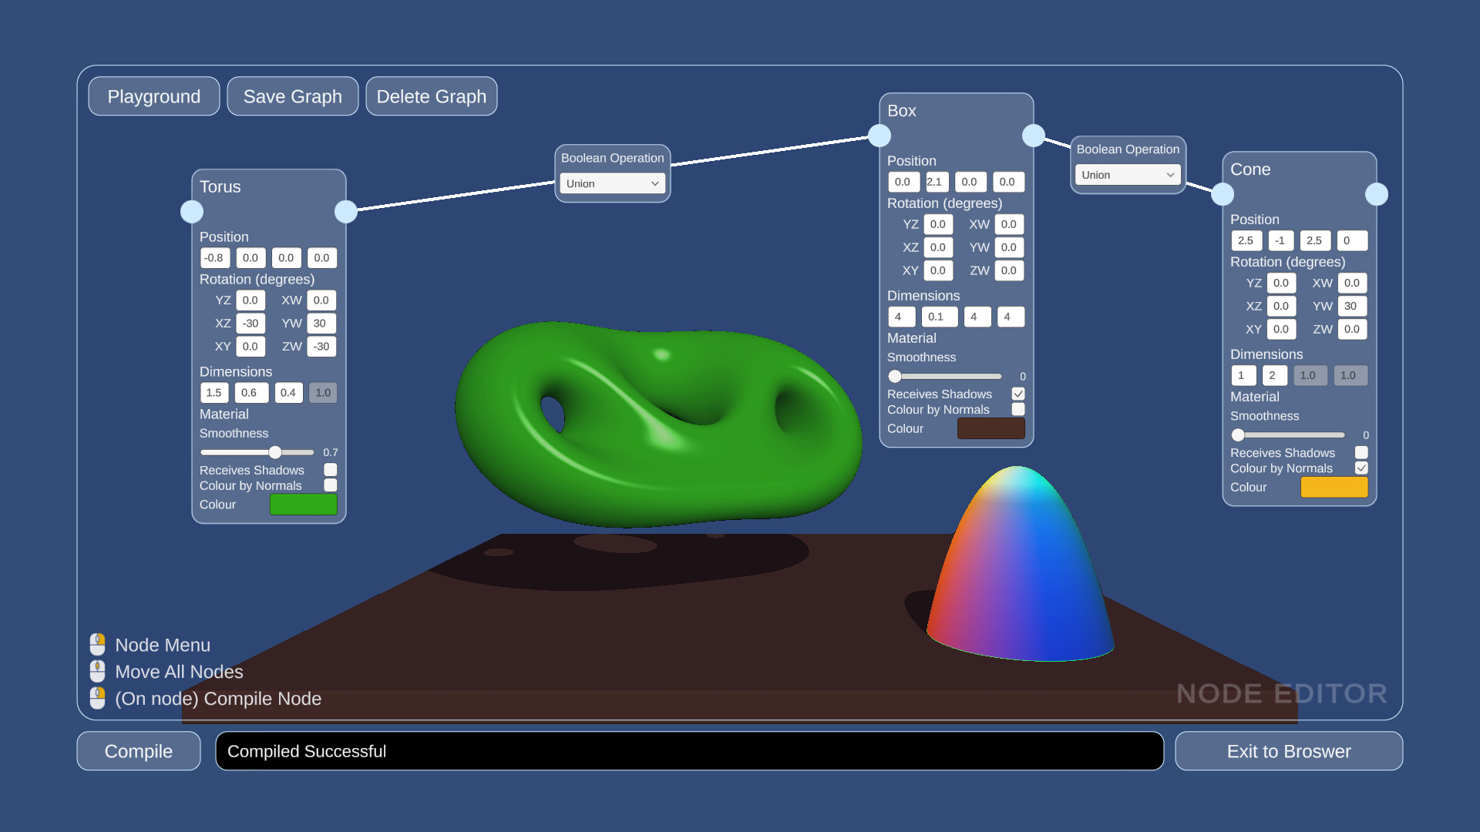1480x832 pixels.
Task: Click Exit to Browser
Action: (x=1289, y=751)
